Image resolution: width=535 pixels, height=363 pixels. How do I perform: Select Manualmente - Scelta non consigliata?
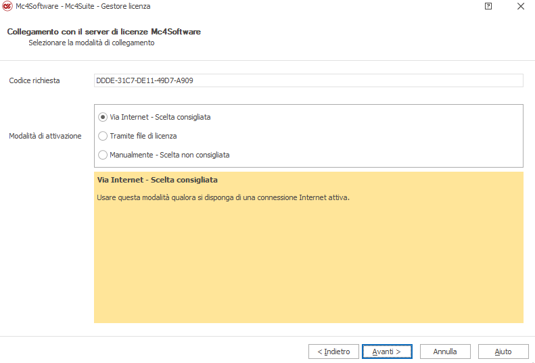click(103, 155)
